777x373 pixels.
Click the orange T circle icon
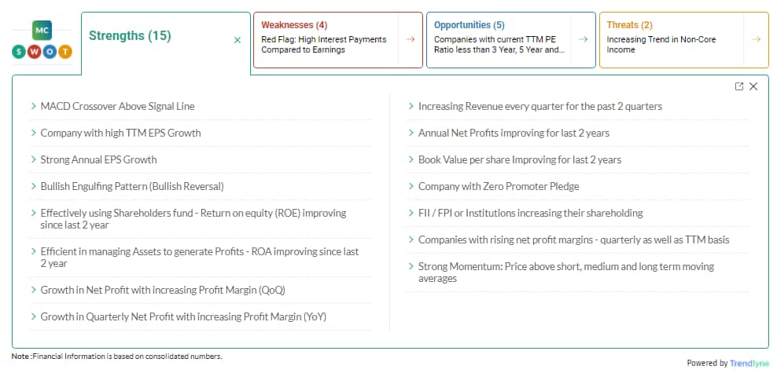click(65, 52)
